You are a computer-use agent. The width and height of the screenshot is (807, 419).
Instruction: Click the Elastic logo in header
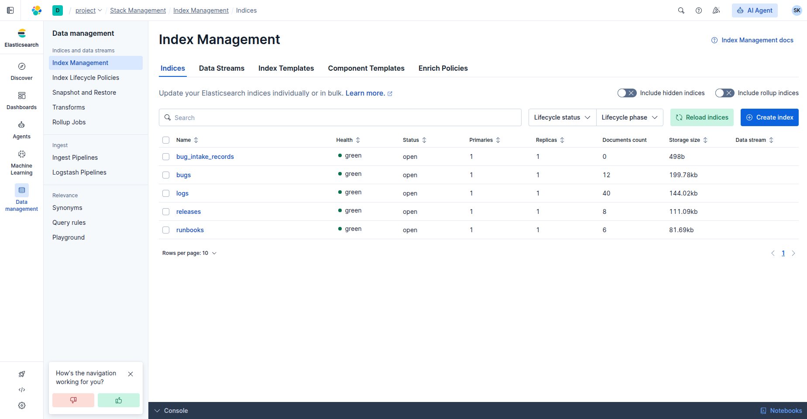click(37, 10)
